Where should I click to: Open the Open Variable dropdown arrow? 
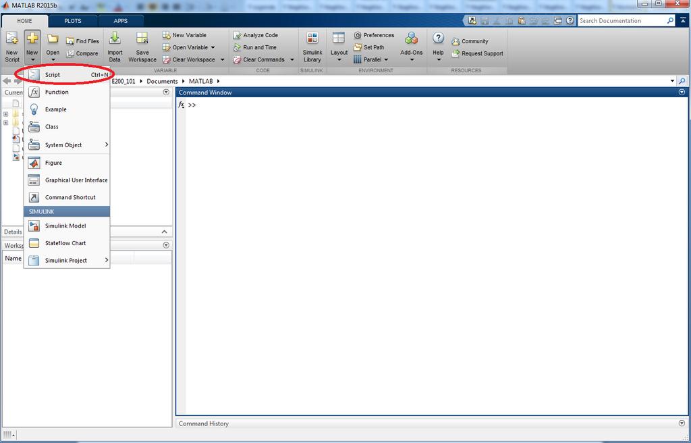pyautogui.click(x=213, y=47)
